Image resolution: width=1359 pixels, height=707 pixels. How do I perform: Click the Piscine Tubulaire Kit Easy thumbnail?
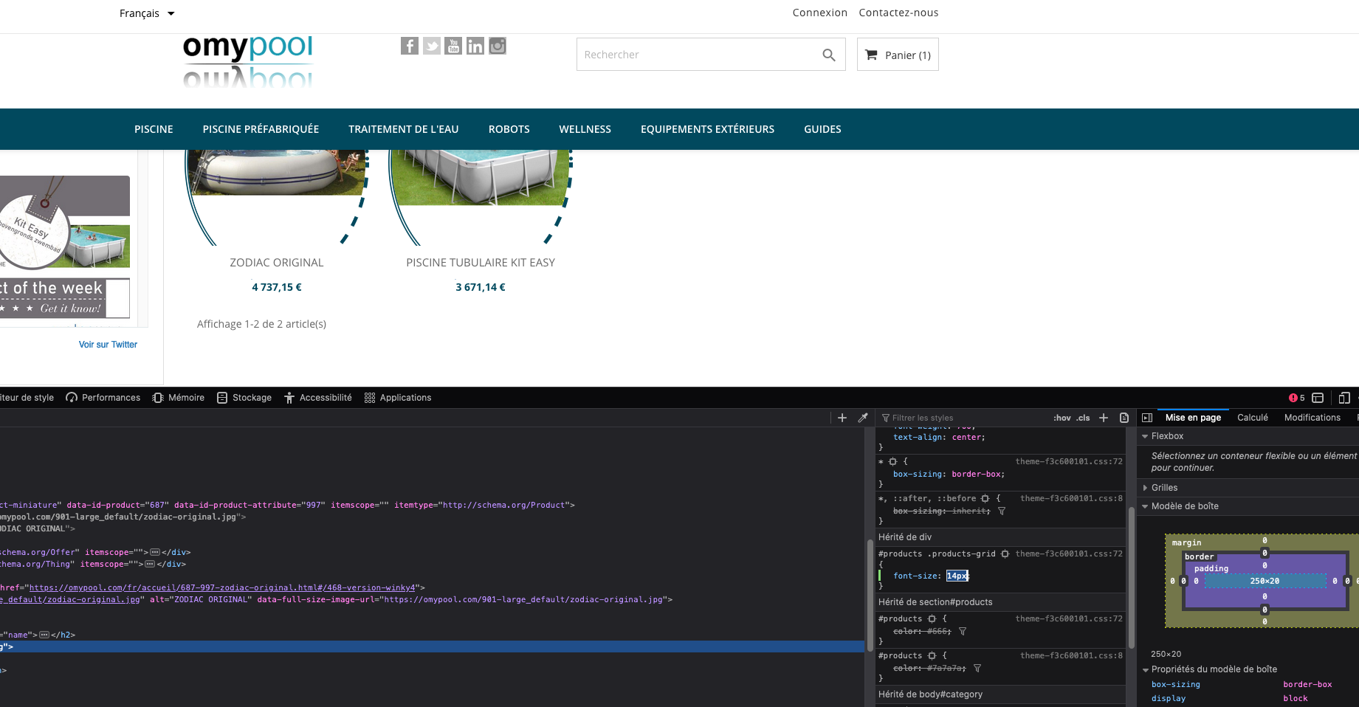click(481, 197)
